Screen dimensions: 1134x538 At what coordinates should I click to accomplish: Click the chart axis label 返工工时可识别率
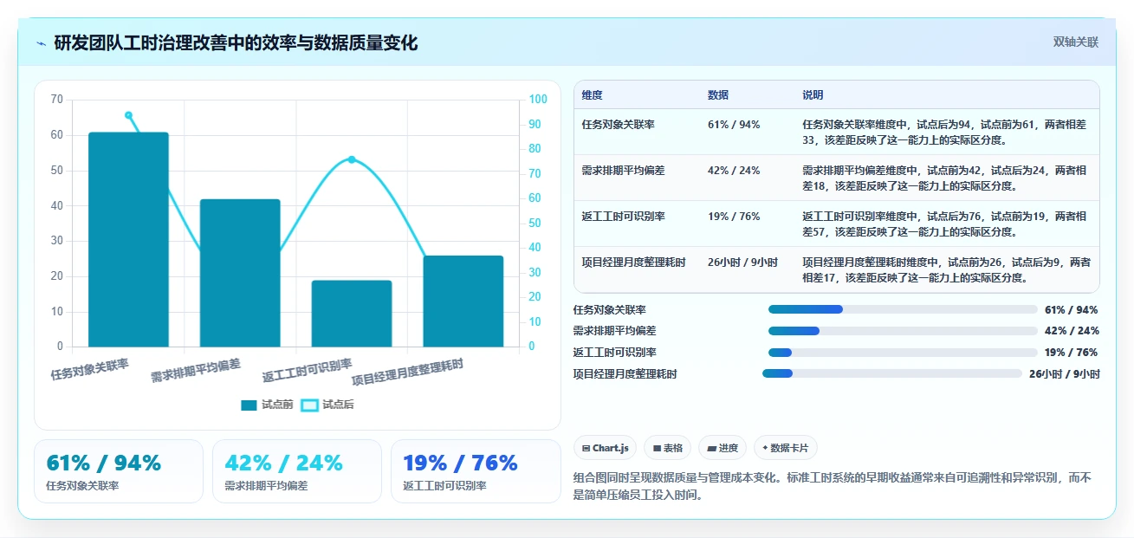[x=308, y=371]
